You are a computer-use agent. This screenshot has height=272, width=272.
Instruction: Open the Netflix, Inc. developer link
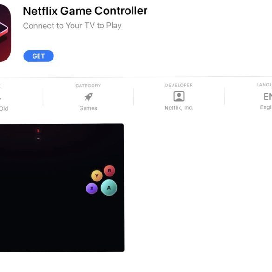click(x=179, y=108)
